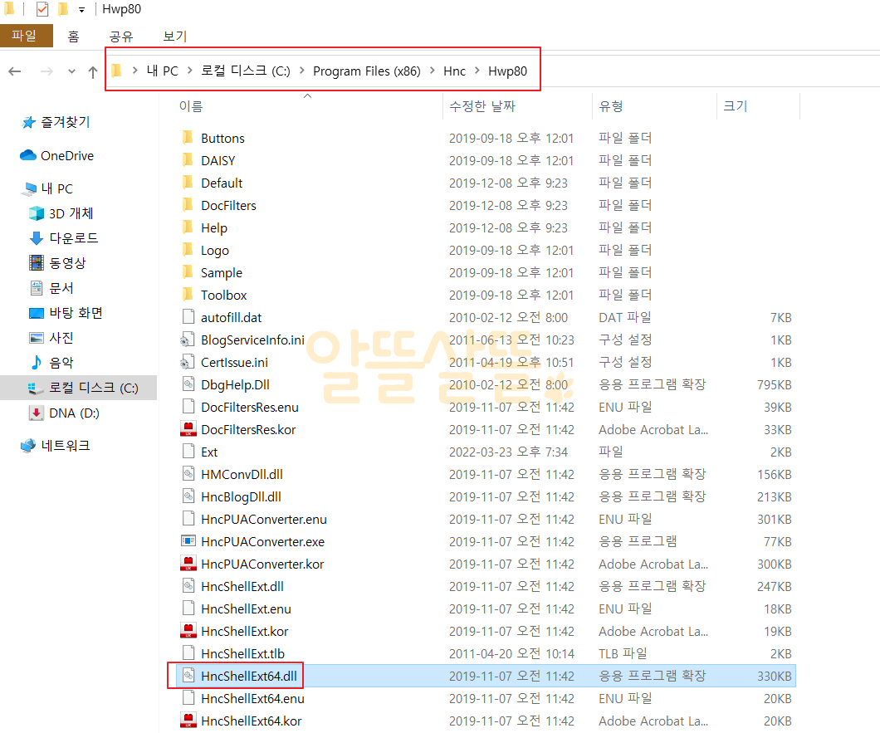Screen dimensions: 880x733
Task: Select the Sample folder icon
Action: 188,272
